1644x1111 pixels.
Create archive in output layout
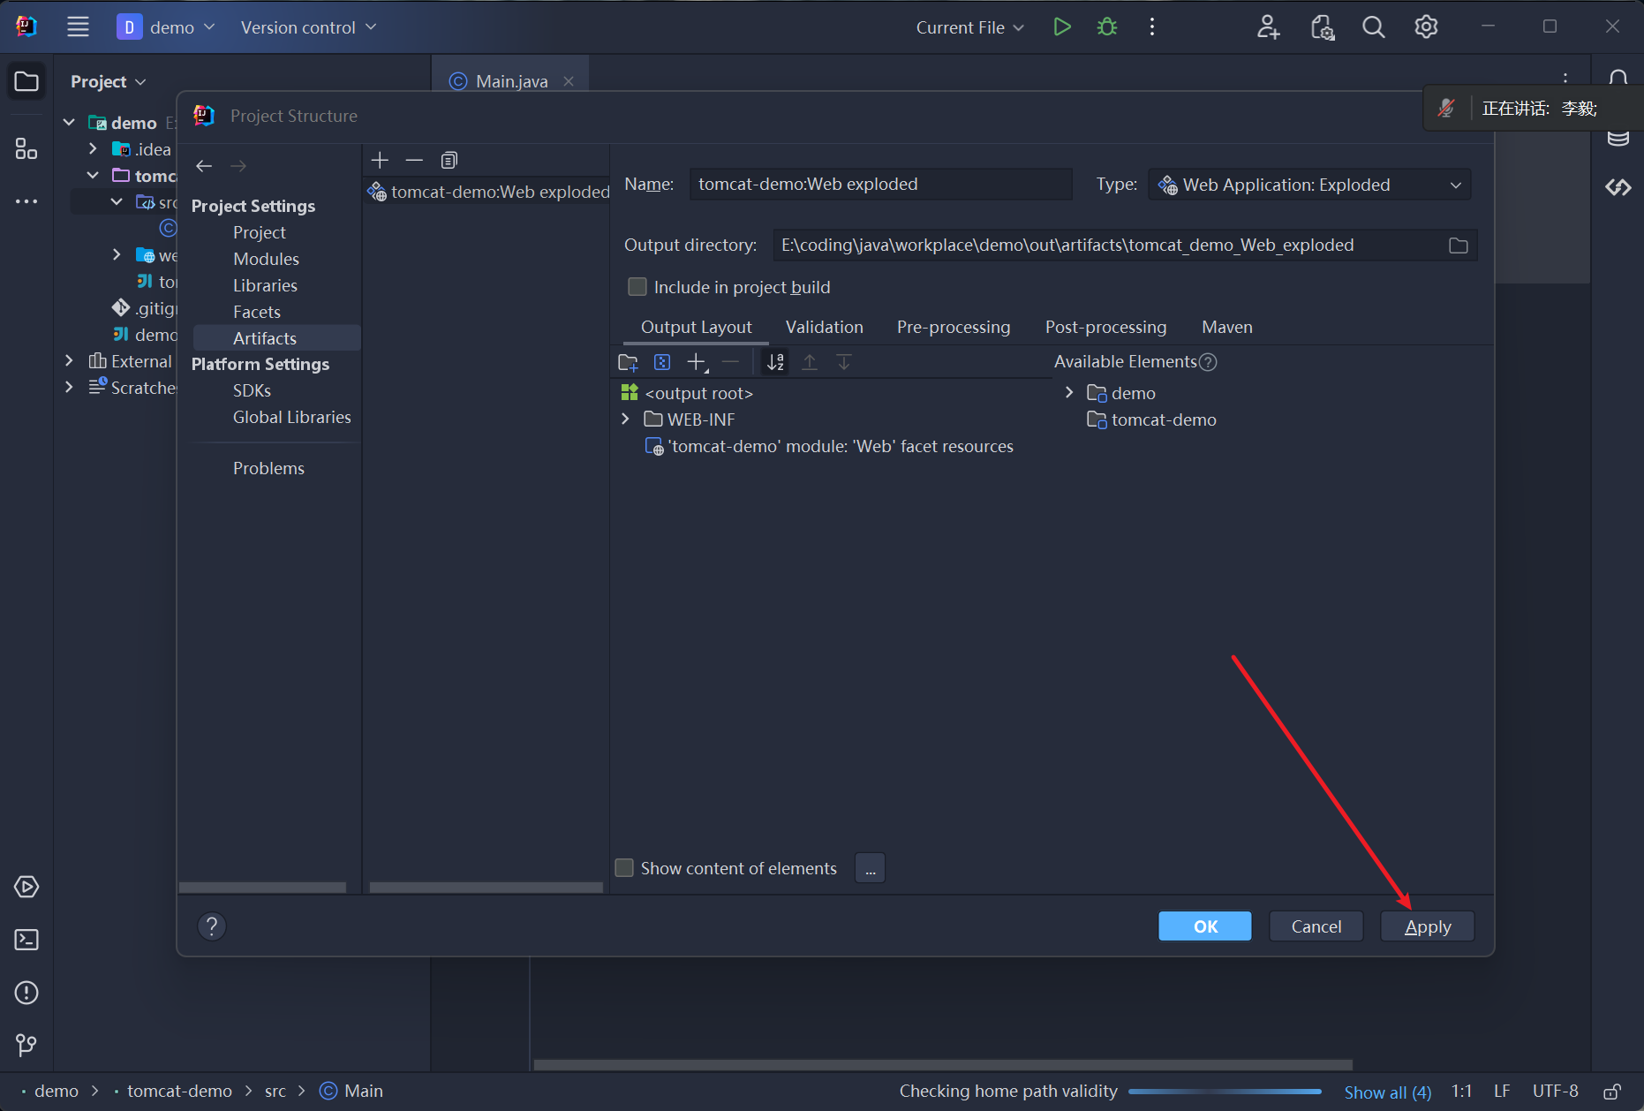click(662, 362)
